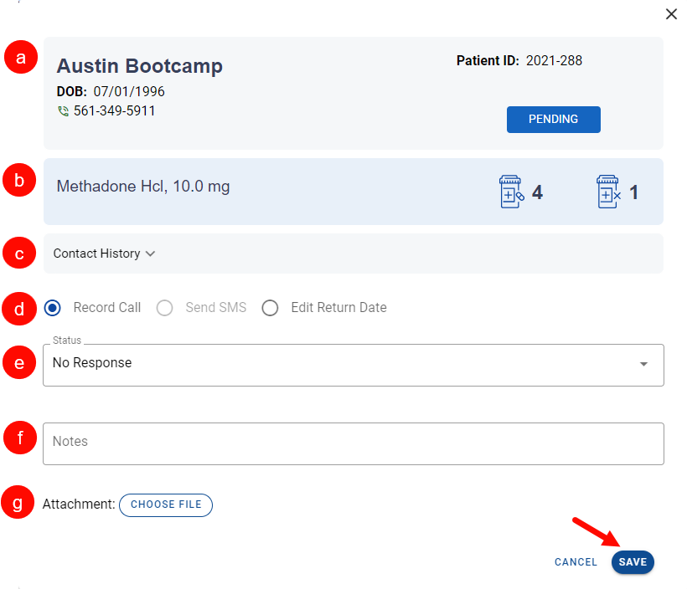Close the dialog with the X icon
This screenshot has height=589, width=687.
671,14
